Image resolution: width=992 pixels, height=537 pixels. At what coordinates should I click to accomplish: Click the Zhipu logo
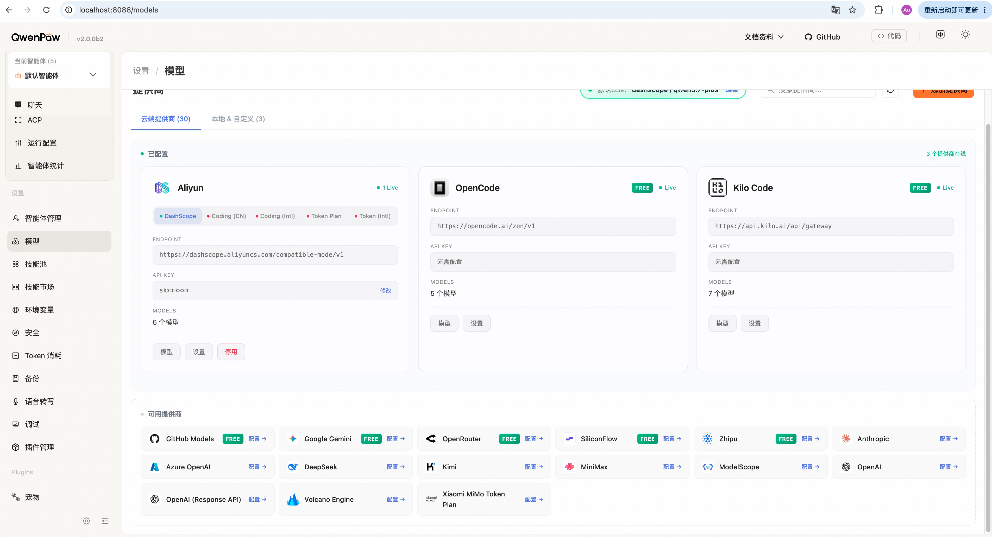pyautogui.click(x=708, y=439)
